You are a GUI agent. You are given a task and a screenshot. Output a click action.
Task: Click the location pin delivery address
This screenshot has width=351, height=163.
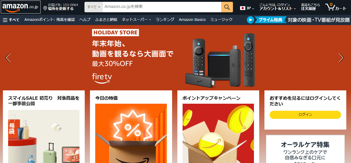point(61,7)
